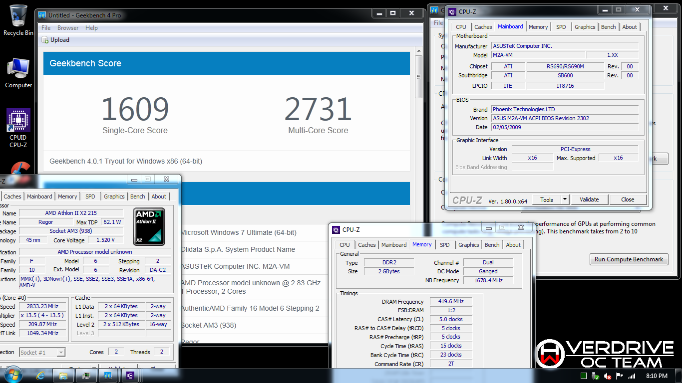Click the 5.0 clocks CAS# Latency value
Image resolution: width=682 pixels, height=383 pixels.
tap(451, 319)
